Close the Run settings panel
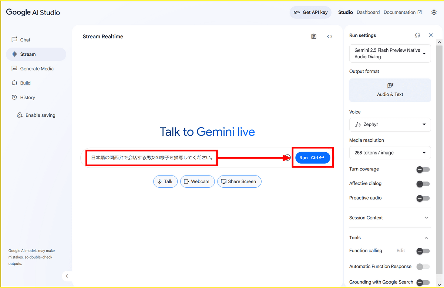Image resolution: width=444 pixels, height=288 pixels. coord(431,35)
